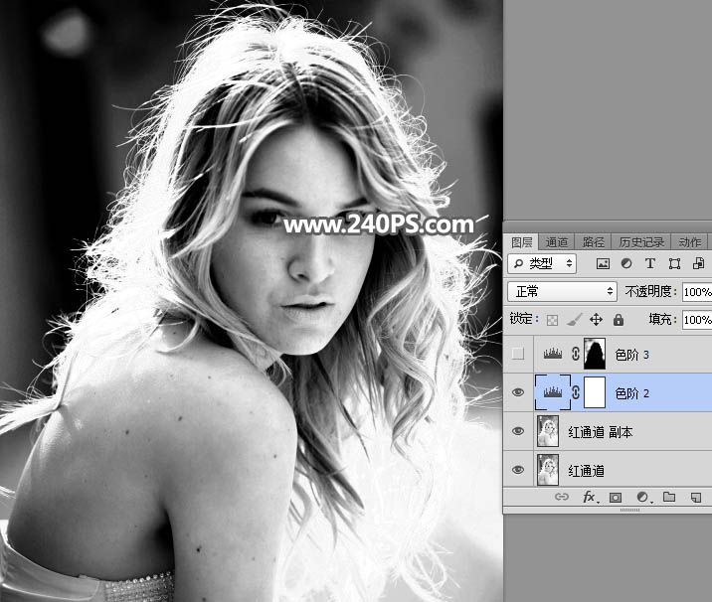Click the 不透明度 value field
The height and width of the screenshot is (602, 712).
pyautogui.click(x=697, y=292)
